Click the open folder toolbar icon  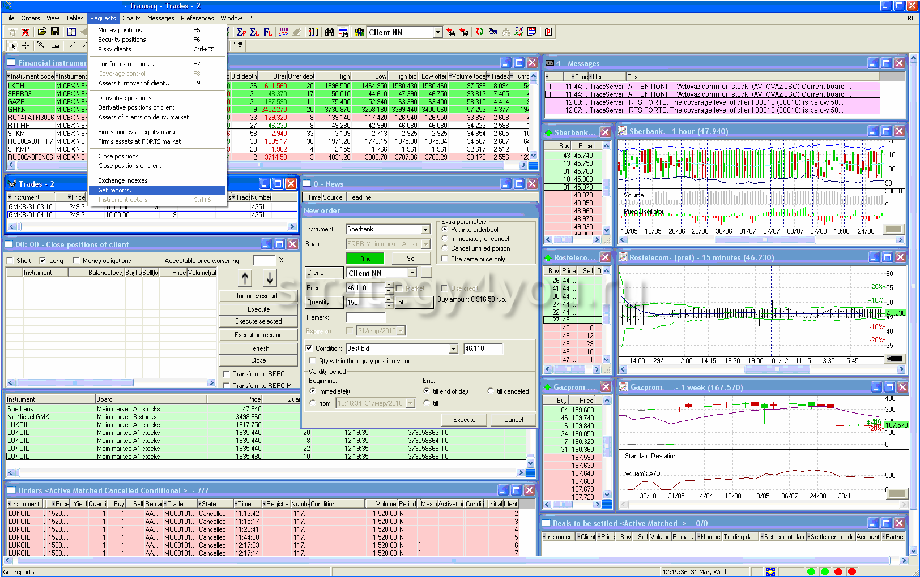(x=42, y=32)
